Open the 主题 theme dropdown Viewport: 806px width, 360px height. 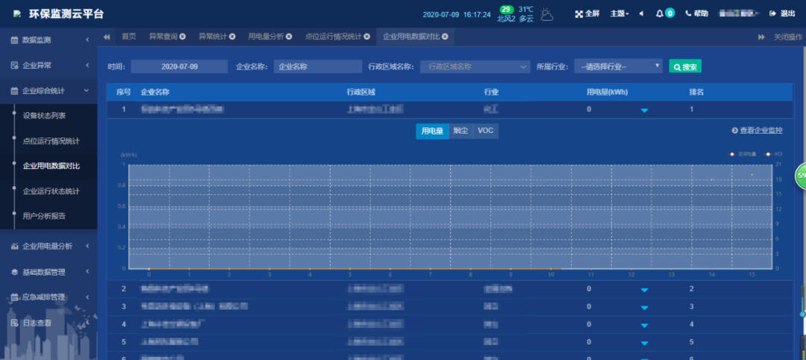click(619, 13)
